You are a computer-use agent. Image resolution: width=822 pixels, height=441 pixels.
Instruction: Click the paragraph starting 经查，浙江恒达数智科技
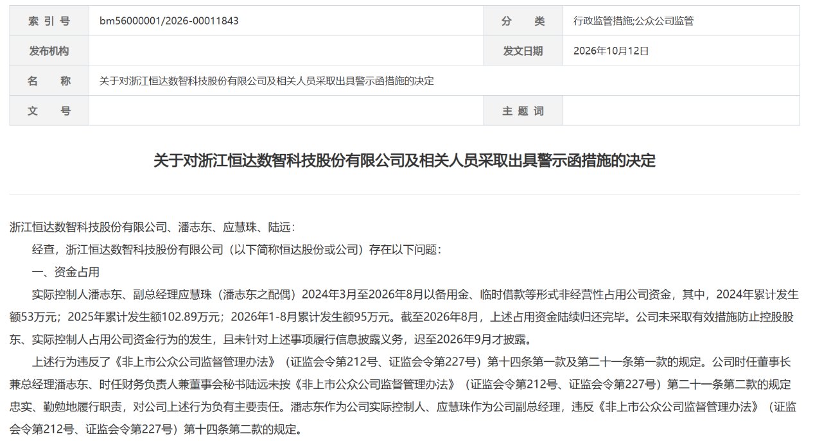click(x=236, y=250)
